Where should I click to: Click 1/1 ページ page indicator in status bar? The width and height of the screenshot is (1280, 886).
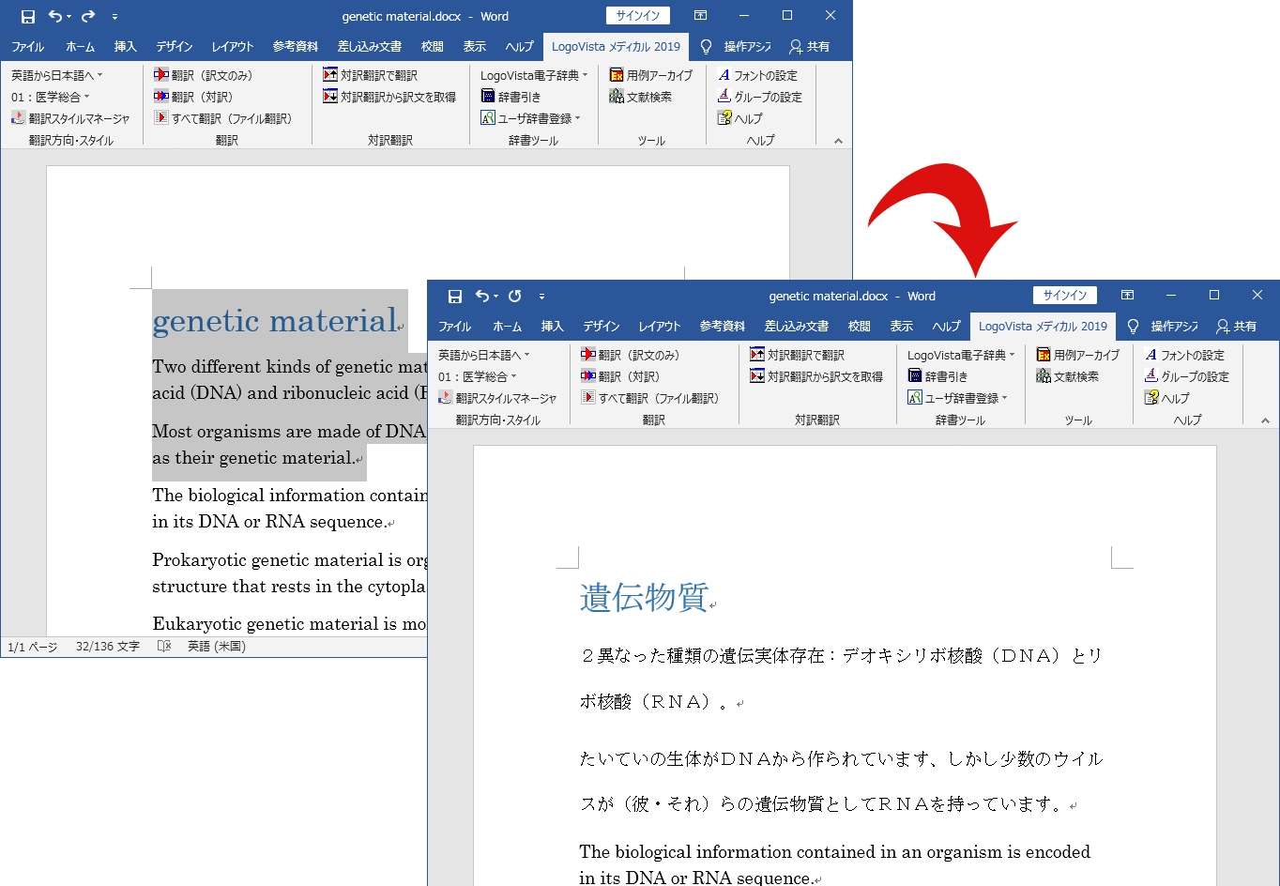[33, 647]
